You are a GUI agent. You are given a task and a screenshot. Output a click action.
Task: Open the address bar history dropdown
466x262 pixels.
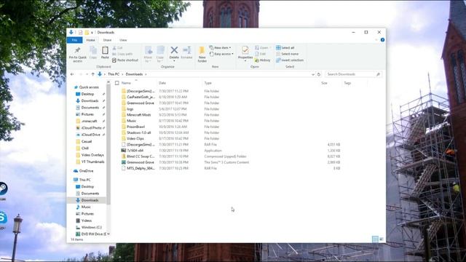tap(313, 74)
